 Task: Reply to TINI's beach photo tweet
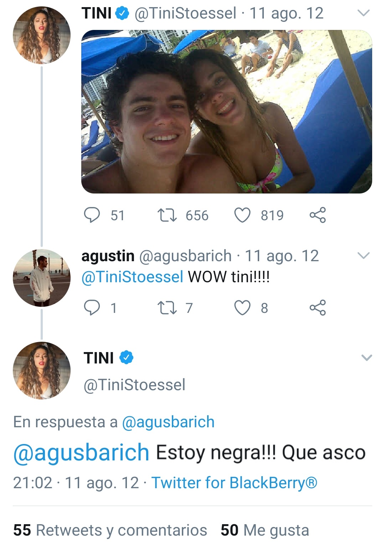(x=92, y=215)
